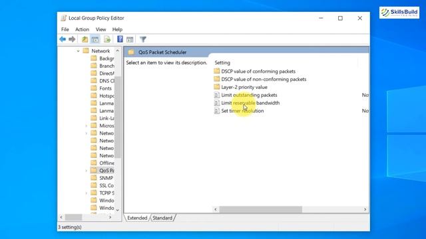
Task: Collapse the Network tree node
Action: pos(78,51)
